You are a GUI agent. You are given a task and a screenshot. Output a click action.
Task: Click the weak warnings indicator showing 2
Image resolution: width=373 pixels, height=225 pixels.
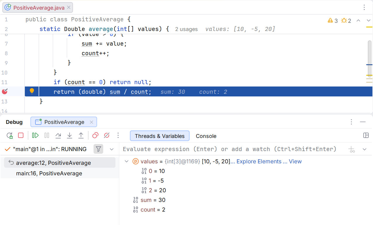coord(346,21)
